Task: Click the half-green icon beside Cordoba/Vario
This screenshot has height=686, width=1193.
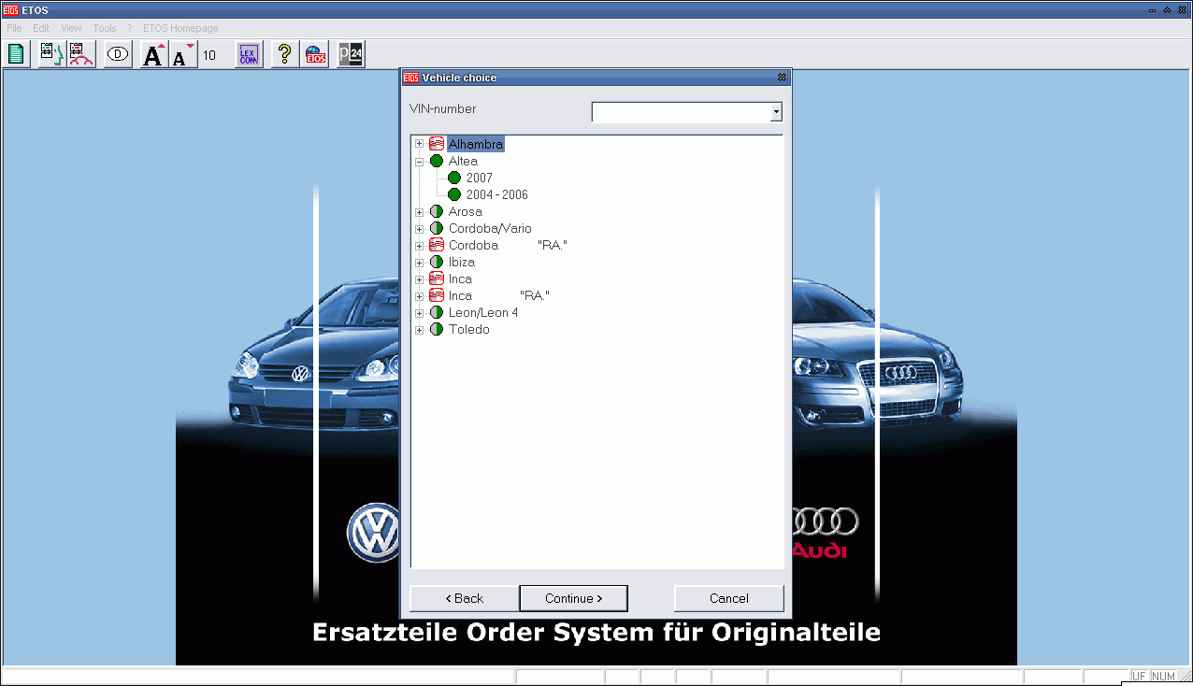Action: (x=437, y=228)
